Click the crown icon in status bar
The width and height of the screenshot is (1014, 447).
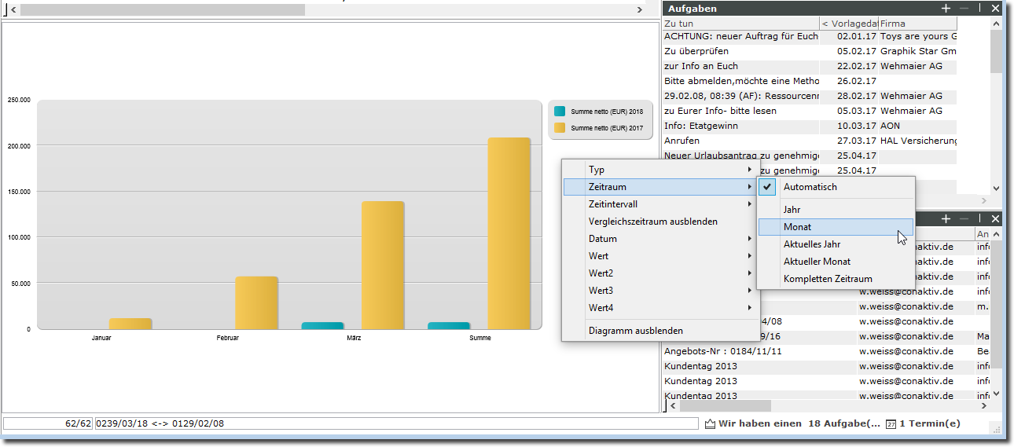point(710,424)
